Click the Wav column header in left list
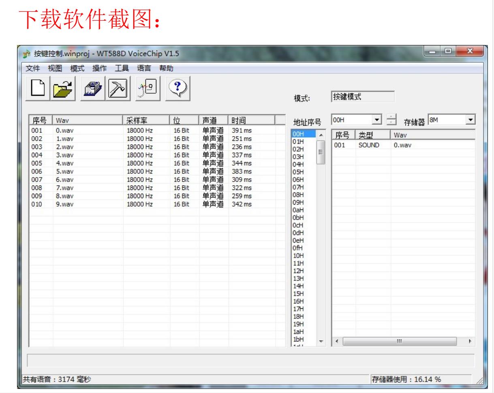This screenshot has height=393, width=494. click(x=88, y=120)
